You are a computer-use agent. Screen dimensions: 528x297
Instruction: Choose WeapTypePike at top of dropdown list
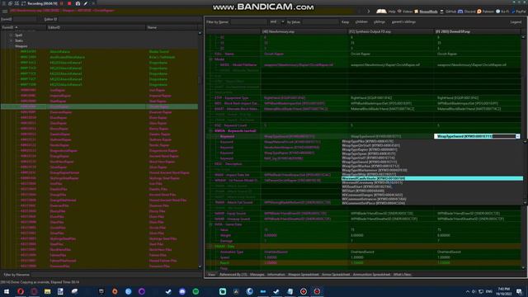coord(367,141)
